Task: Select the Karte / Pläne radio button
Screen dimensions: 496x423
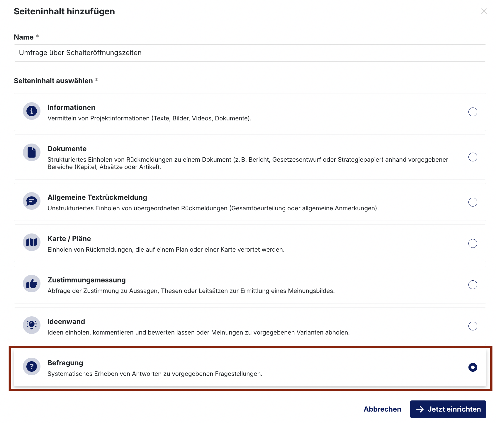Action: [x=473, y=243]
